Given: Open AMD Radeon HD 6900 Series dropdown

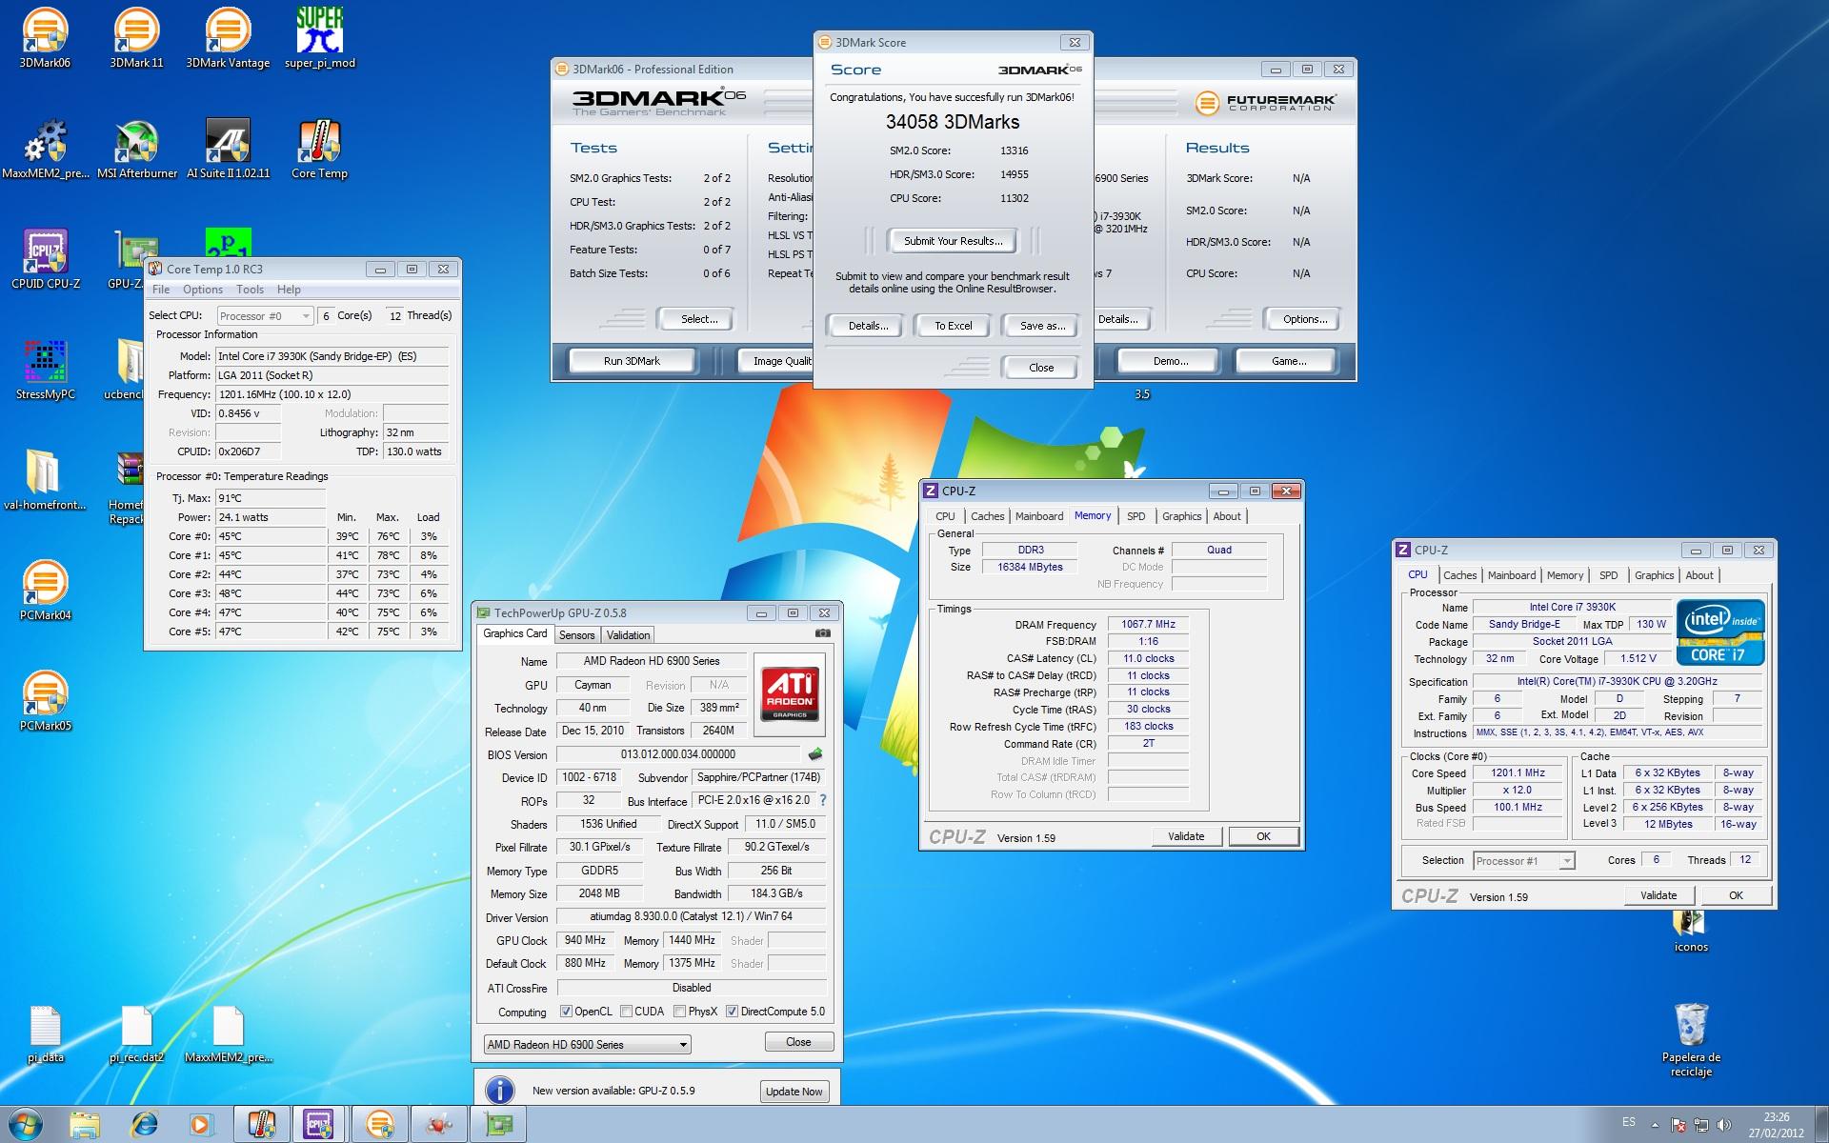Looking at the screenshot, I should 587,1045.
